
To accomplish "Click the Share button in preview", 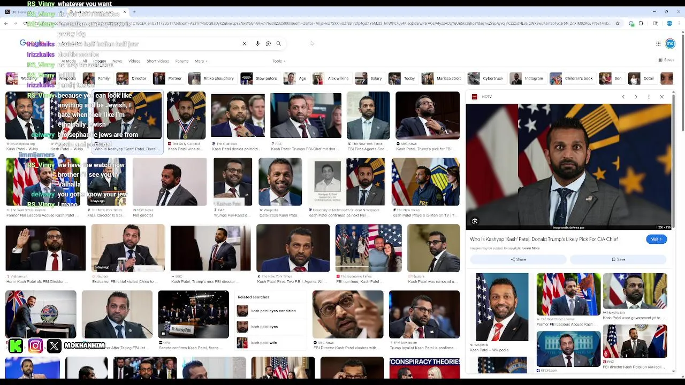I will click(518, 259).
